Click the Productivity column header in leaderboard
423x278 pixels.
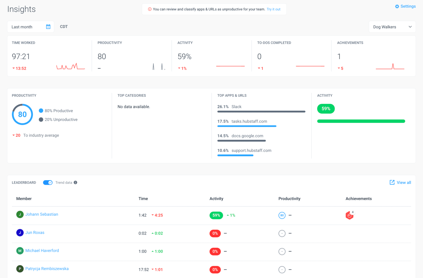tap(289, 199)
